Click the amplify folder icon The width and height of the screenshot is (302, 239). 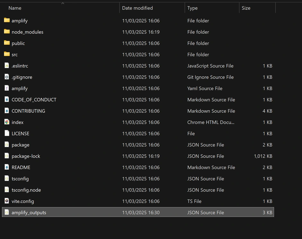pyautogui.click(x=7, y=21)
